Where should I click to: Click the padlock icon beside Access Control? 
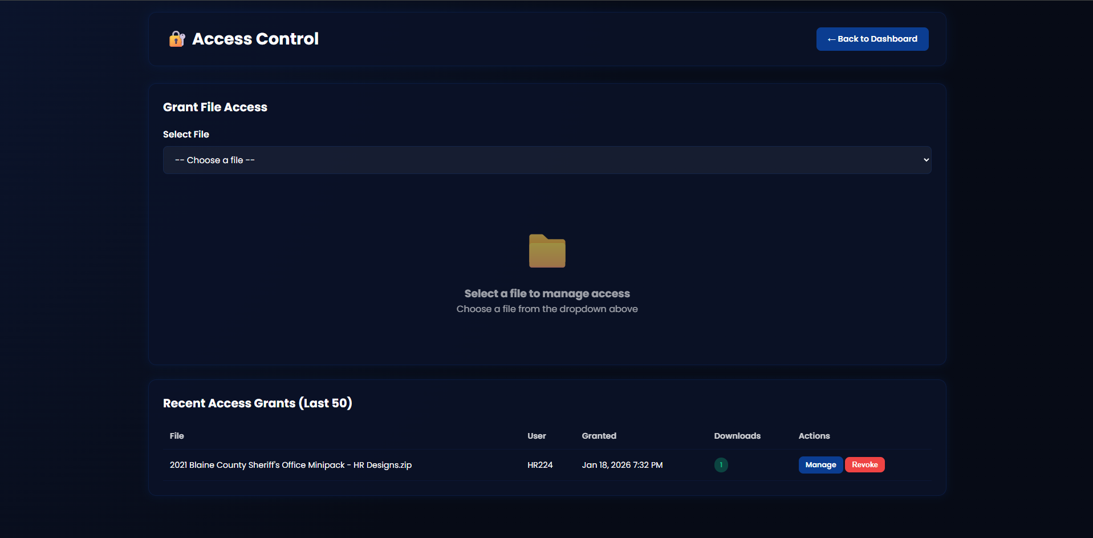[x=177, y=39]
